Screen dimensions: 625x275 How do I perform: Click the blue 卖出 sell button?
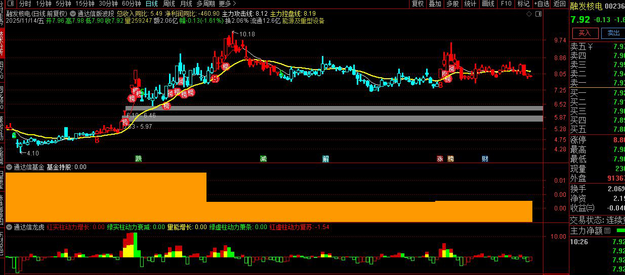pyautogui.click(x=613, y=33)
